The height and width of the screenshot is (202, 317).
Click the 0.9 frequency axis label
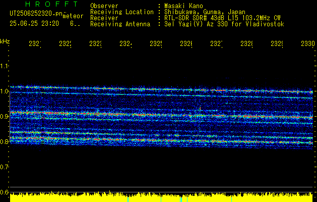click(x=4, y=116)
